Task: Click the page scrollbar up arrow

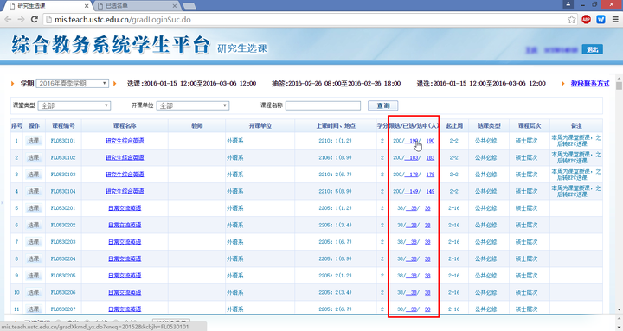Action: click(x=619, y=78)
